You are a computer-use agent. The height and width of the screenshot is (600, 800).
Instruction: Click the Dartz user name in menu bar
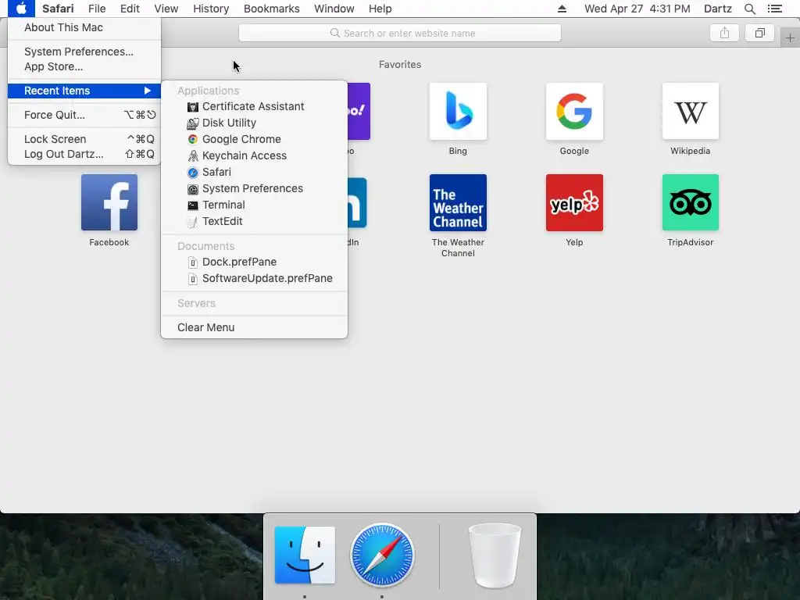tap(717, 9)
